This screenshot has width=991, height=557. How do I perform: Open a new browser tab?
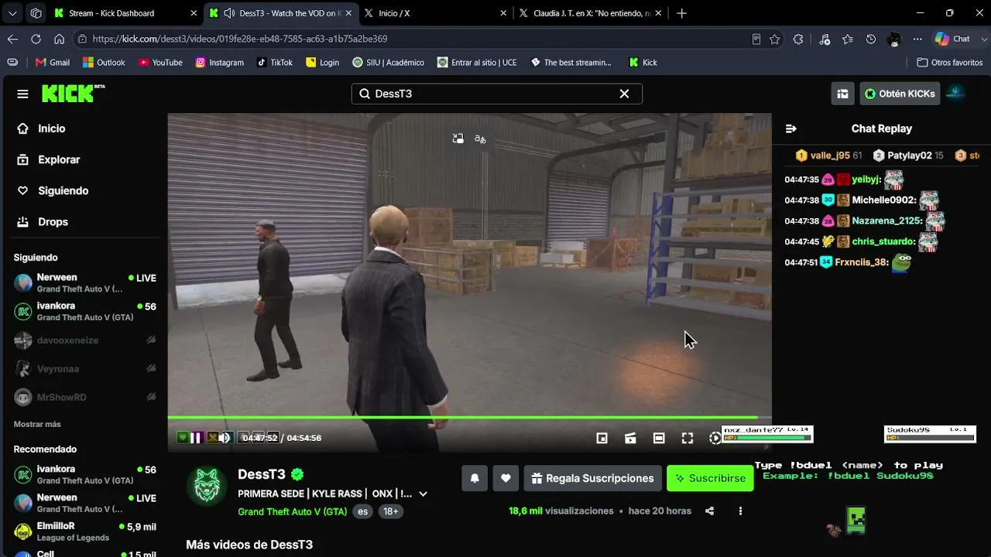click(681, 13)
